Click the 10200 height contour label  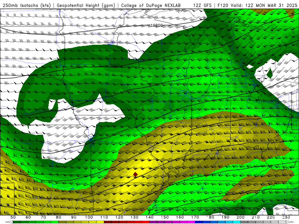tap(157, 25)
